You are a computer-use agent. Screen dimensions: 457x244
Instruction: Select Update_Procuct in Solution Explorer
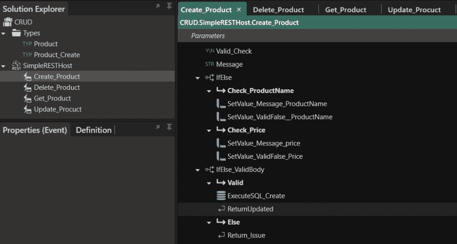click(x=57, y=109)
